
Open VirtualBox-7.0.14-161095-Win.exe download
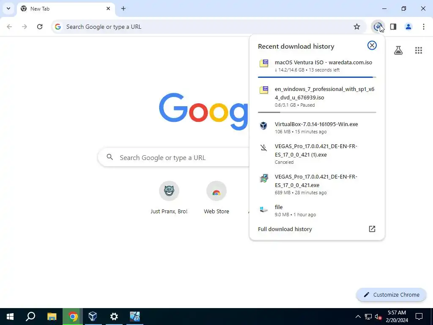point(317,128)
